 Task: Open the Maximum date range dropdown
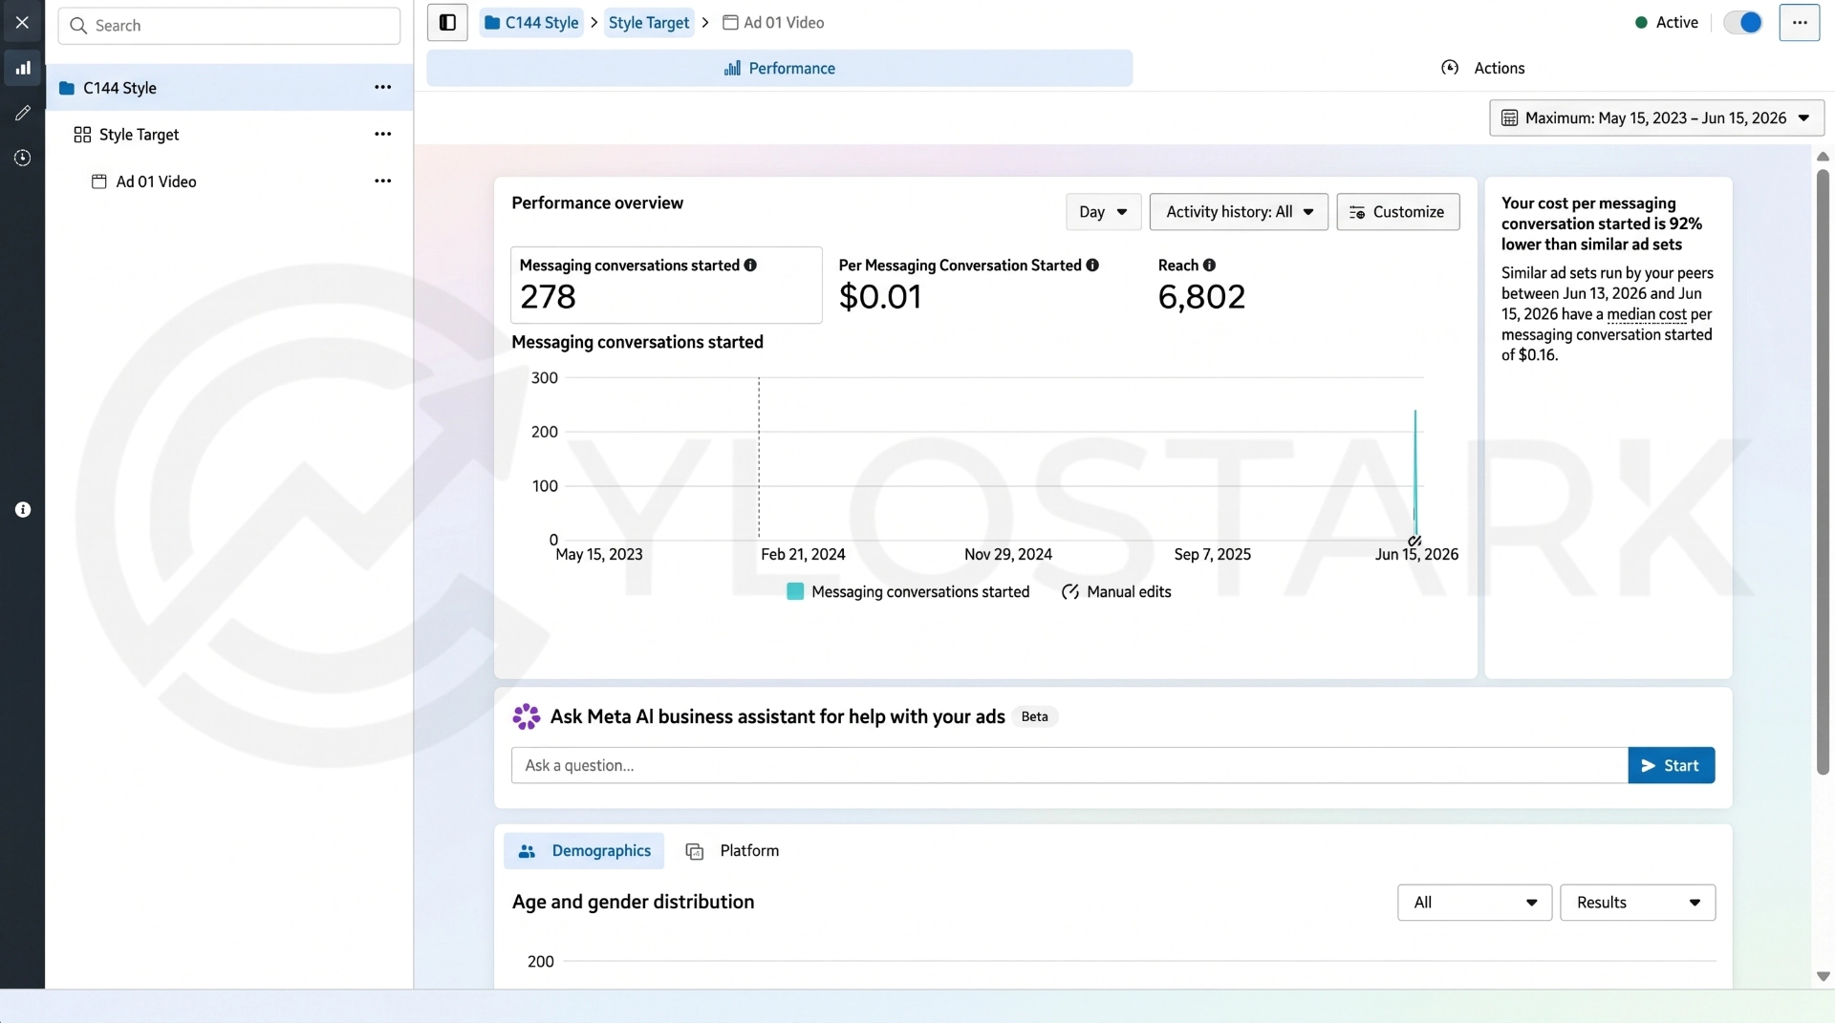(1656, 118)
